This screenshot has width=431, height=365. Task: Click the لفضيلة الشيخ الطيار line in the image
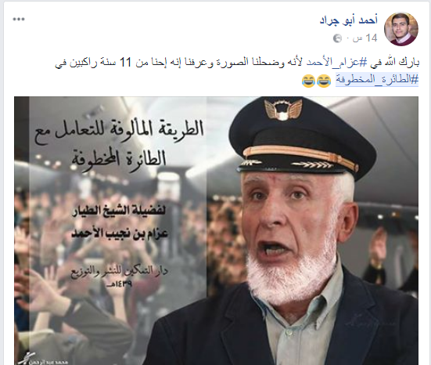click(119, 211)
